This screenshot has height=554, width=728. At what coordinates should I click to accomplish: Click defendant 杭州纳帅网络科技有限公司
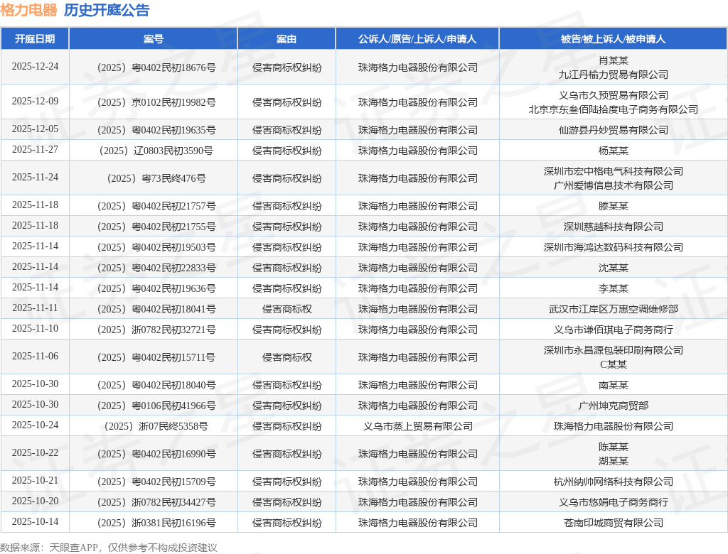614,482
